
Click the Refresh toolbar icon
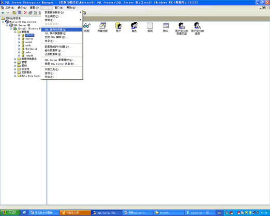(35, 13)
